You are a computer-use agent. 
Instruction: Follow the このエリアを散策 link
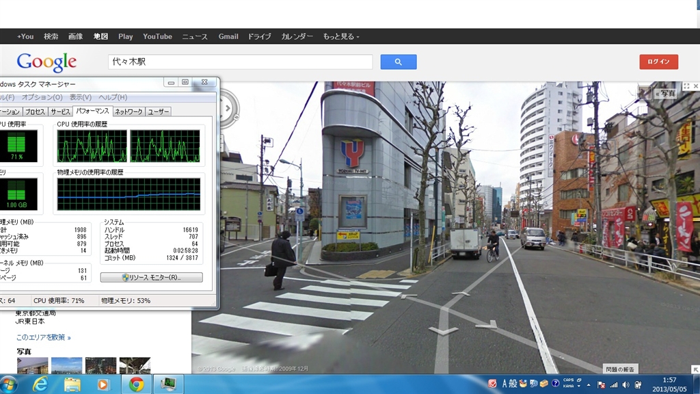pyautogui.click(x=43, y=337)
